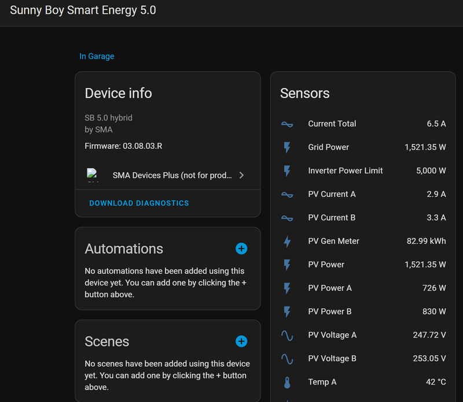Click the Firmware: 03.08.03.R text
Viewport: 463px width, 402px height.
(x=123, y=146)
